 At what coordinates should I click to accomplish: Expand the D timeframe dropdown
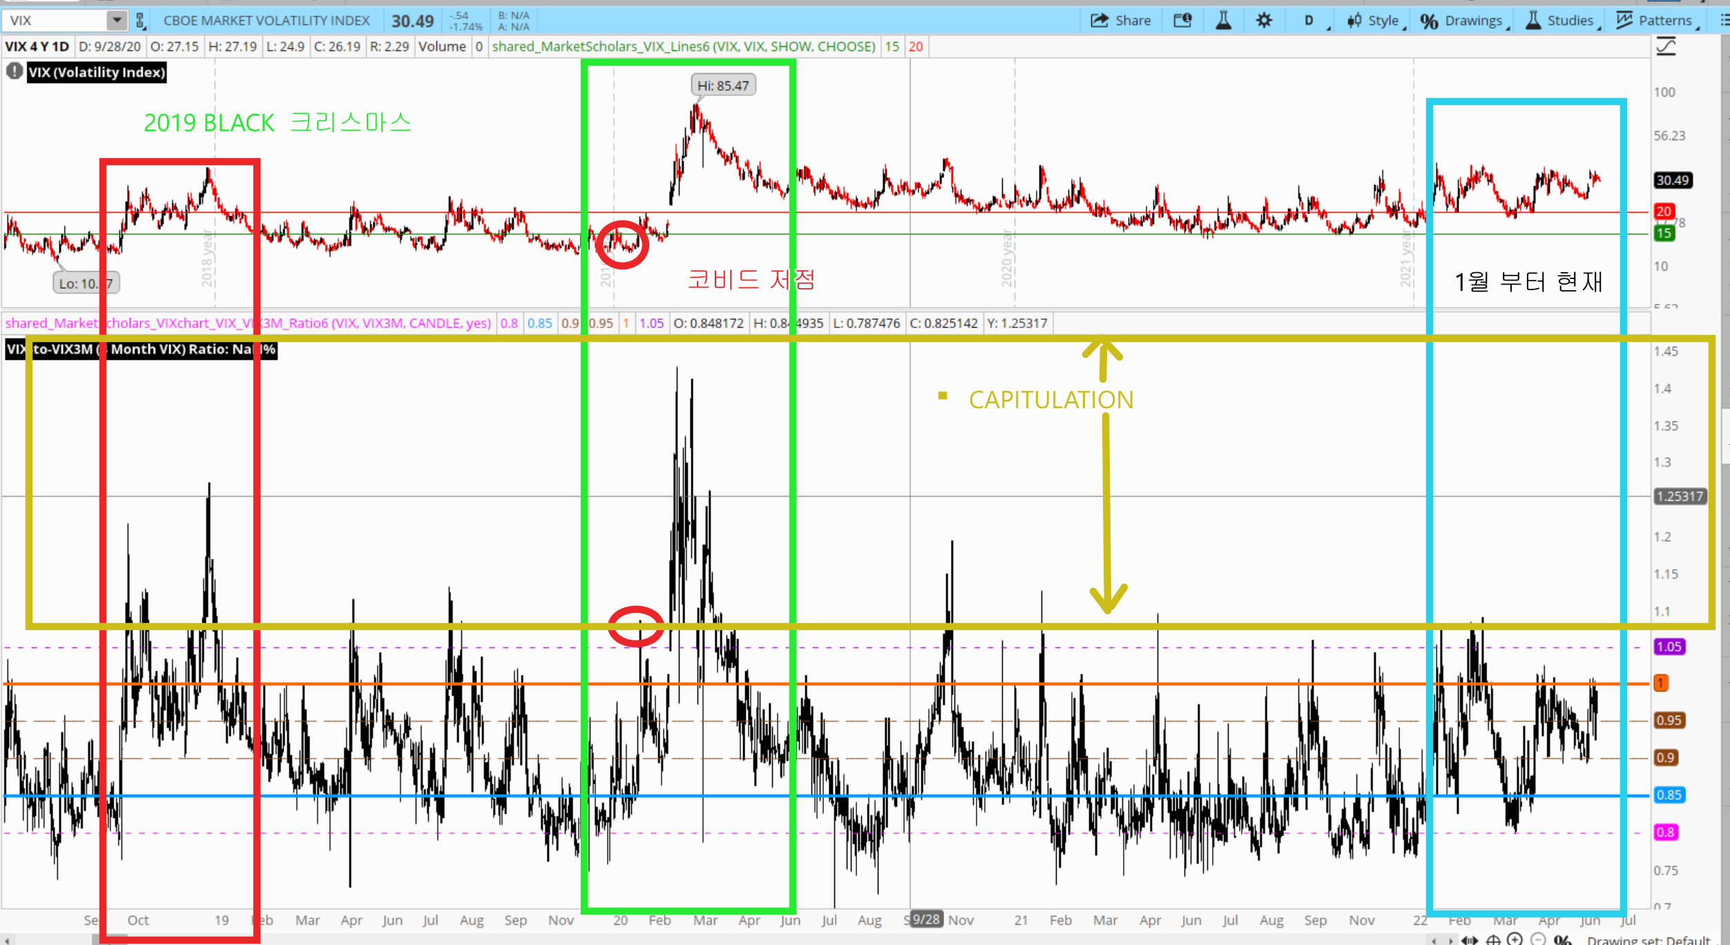1309,21
